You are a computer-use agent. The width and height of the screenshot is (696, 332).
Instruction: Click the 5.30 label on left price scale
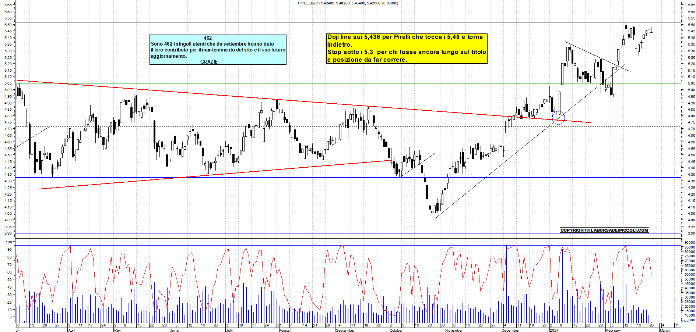tap(8, 51)
